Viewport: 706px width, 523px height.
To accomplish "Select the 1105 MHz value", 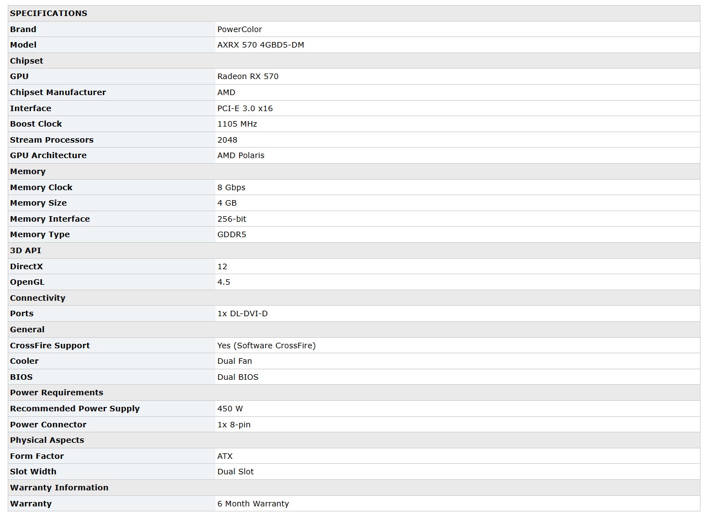I will (x=238, y=124).
